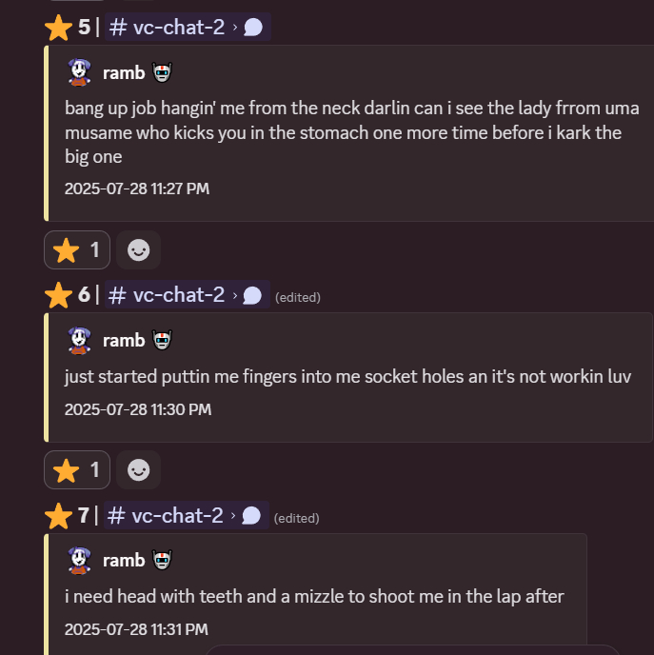Click ramb's avatar in the 11:30 PM embed
The width and height of the screenshot is (654, 655).
(x=79, y=340)
